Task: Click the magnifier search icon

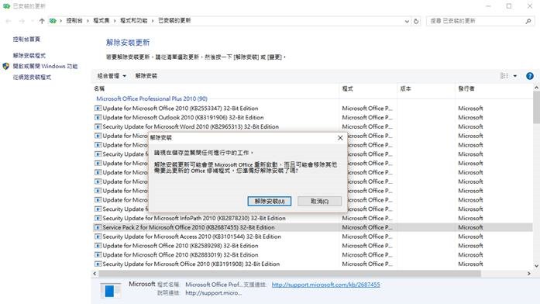Action: 528,21
